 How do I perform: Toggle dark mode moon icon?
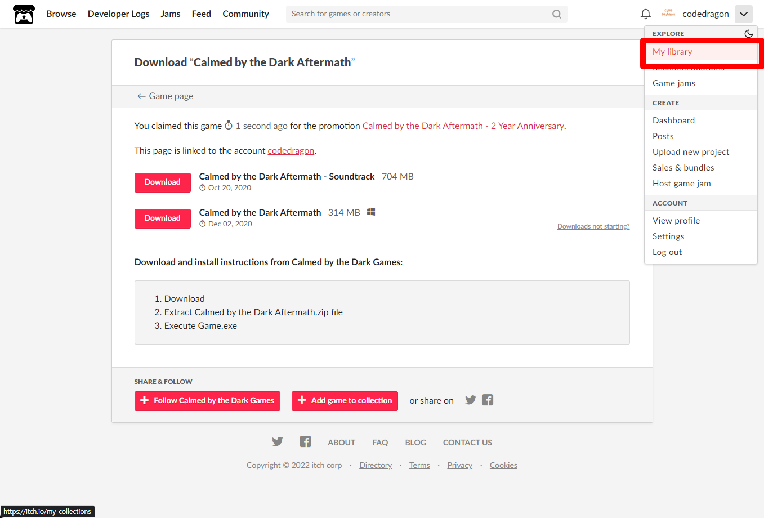(x=748, y=34)
